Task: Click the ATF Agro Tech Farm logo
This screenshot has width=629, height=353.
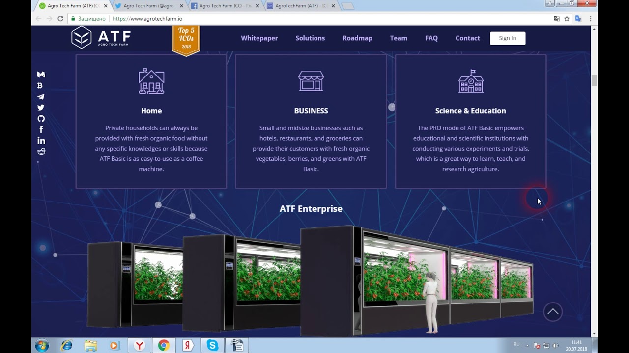Action: [x=101, y=38]
